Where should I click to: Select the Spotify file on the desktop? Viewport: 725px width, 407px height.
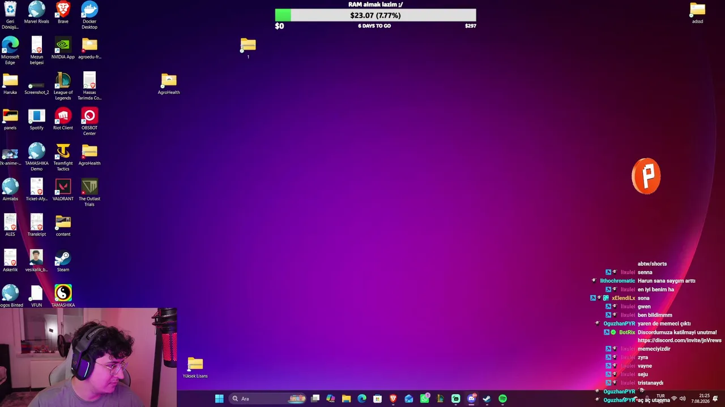(36, 119)
